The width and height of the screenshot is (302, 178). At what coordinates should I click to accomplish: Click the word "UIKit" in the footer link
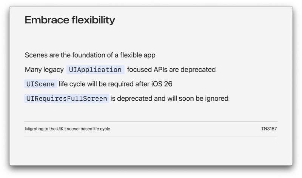pyautogui.click(x=61, y=129)
